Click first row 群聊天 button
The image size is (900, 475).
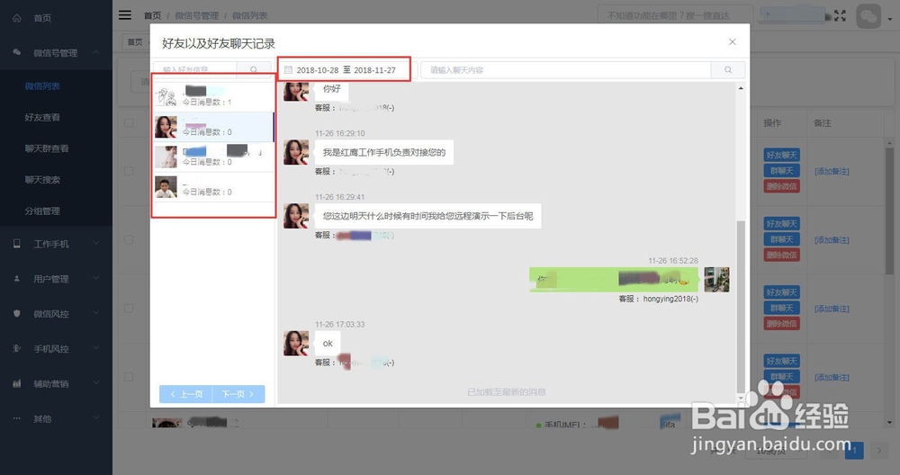click(x=782, y=171)
